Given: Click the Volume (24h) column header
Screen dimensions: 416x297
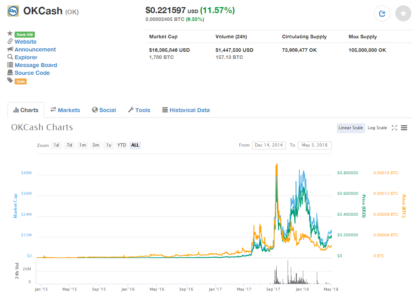Looking at the screenshot, I should coord(231,37).
